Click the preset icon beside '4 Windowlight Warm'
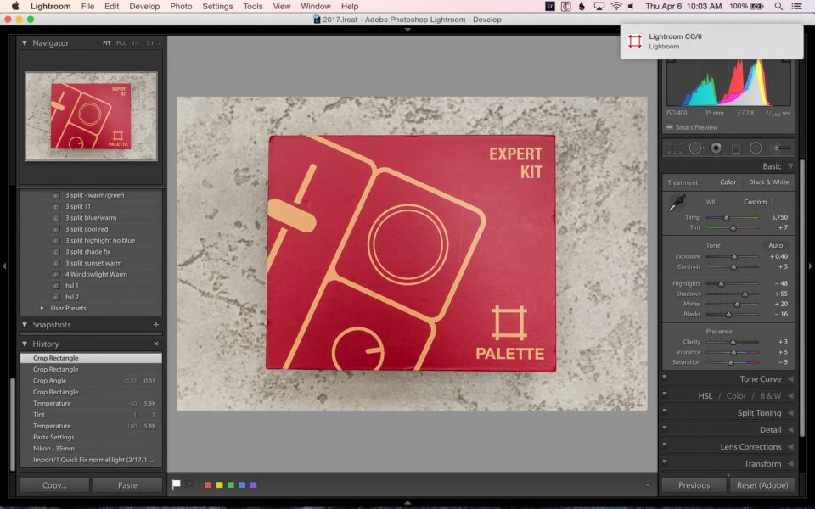The width and height of the screenshot is (815, 509). point(56,274)
